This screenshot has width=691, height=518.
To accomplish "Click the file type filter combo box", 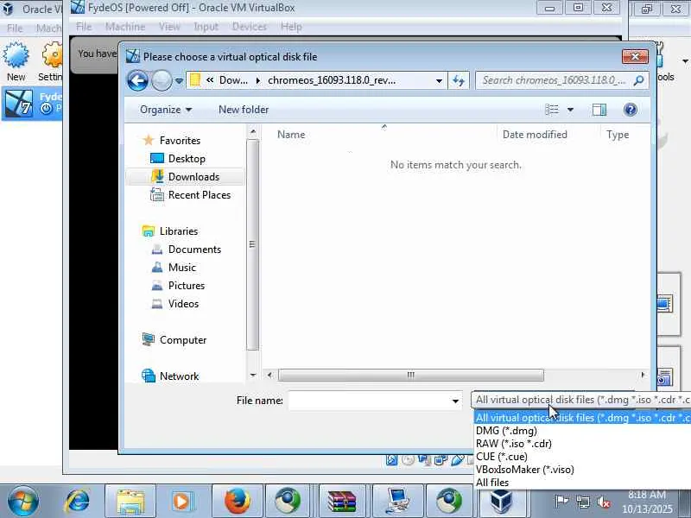I will pyautogui.click(x=580, y=400).
